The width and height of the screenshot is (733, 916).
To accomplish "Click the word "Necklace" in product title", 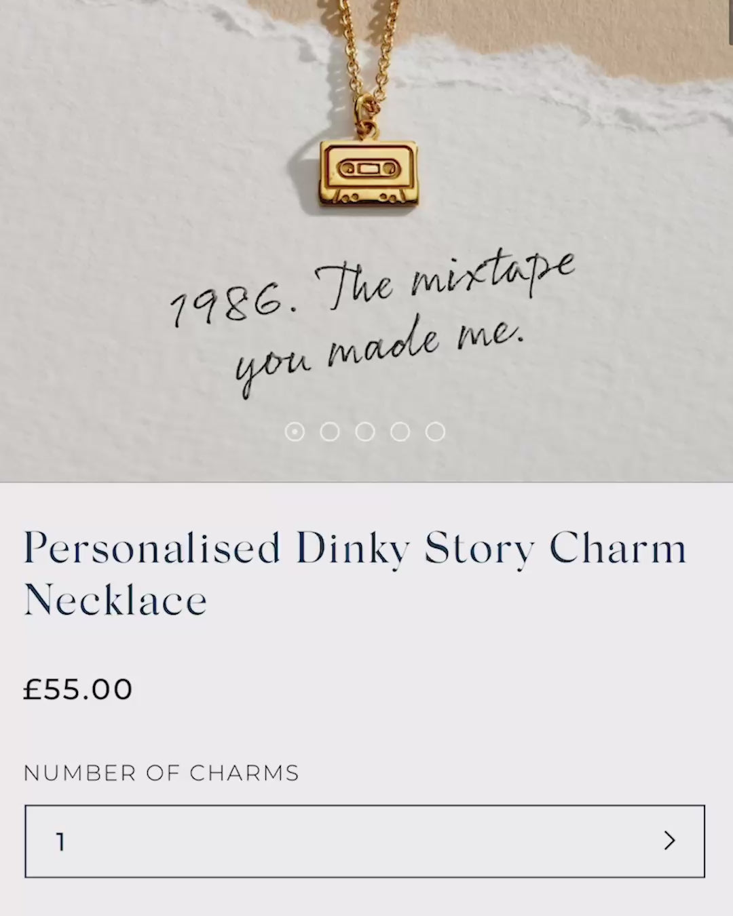I will pos(115,600).
